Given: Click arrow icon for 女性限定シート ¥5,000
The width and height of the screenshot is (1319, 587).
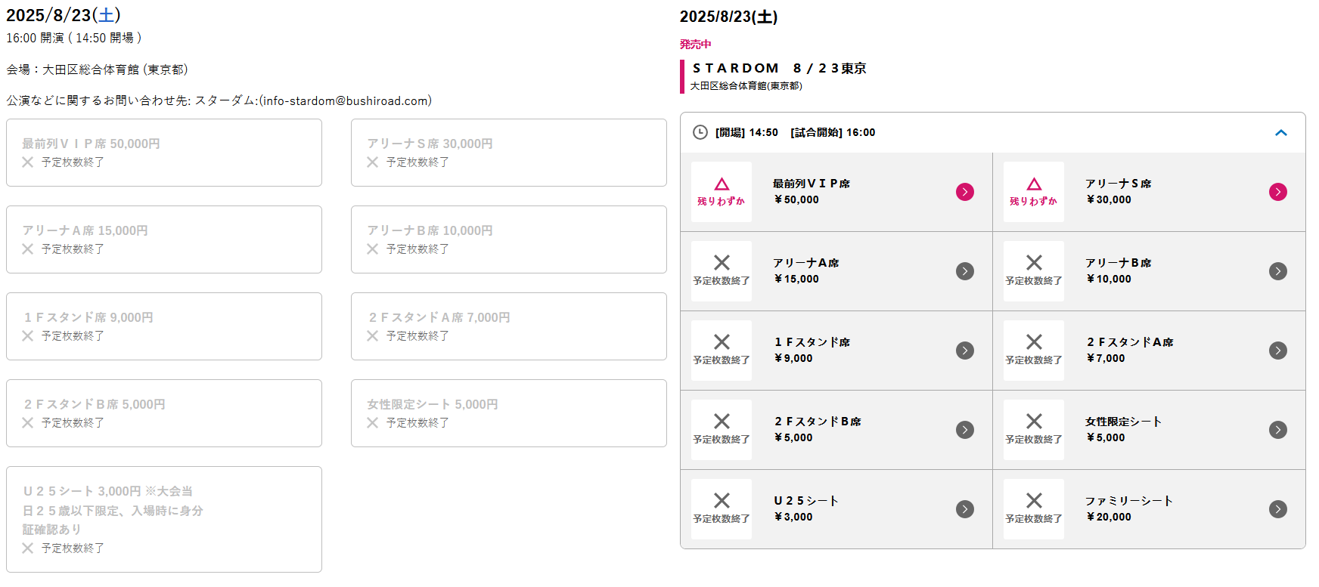Looking at the screenshot, I should click(x=1277, y=430).
